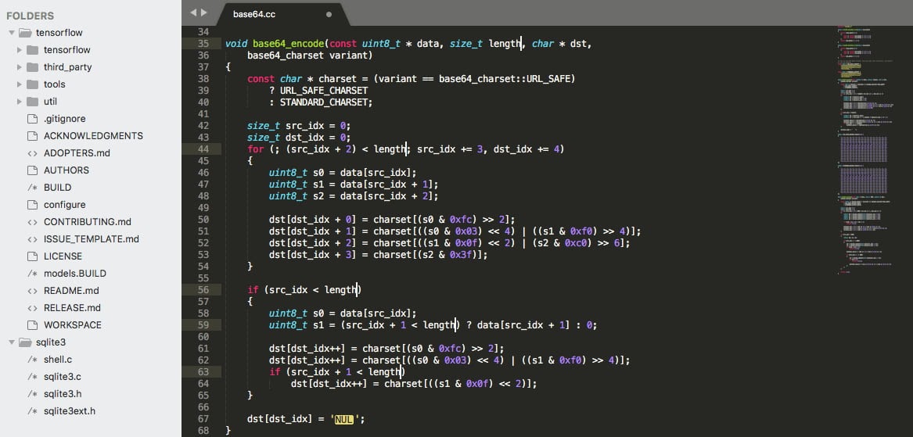Open WORKSPACE file from sidebar
The width and height of the screenshot is (913, 437).
[x=73, y=324]
